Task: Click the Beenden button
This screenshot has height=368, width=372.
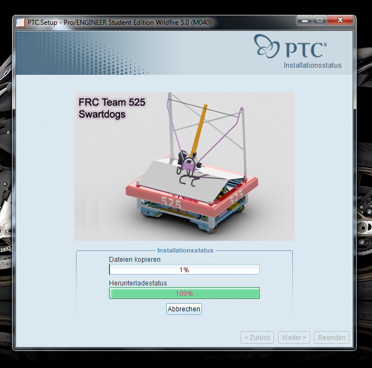Action: click(332, 337)
